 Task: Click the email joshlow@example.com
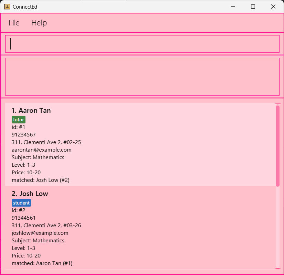[x=40, y=233]
